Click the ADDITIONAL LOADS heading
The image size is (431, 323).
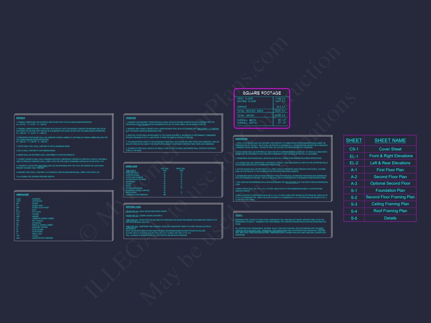133,207
